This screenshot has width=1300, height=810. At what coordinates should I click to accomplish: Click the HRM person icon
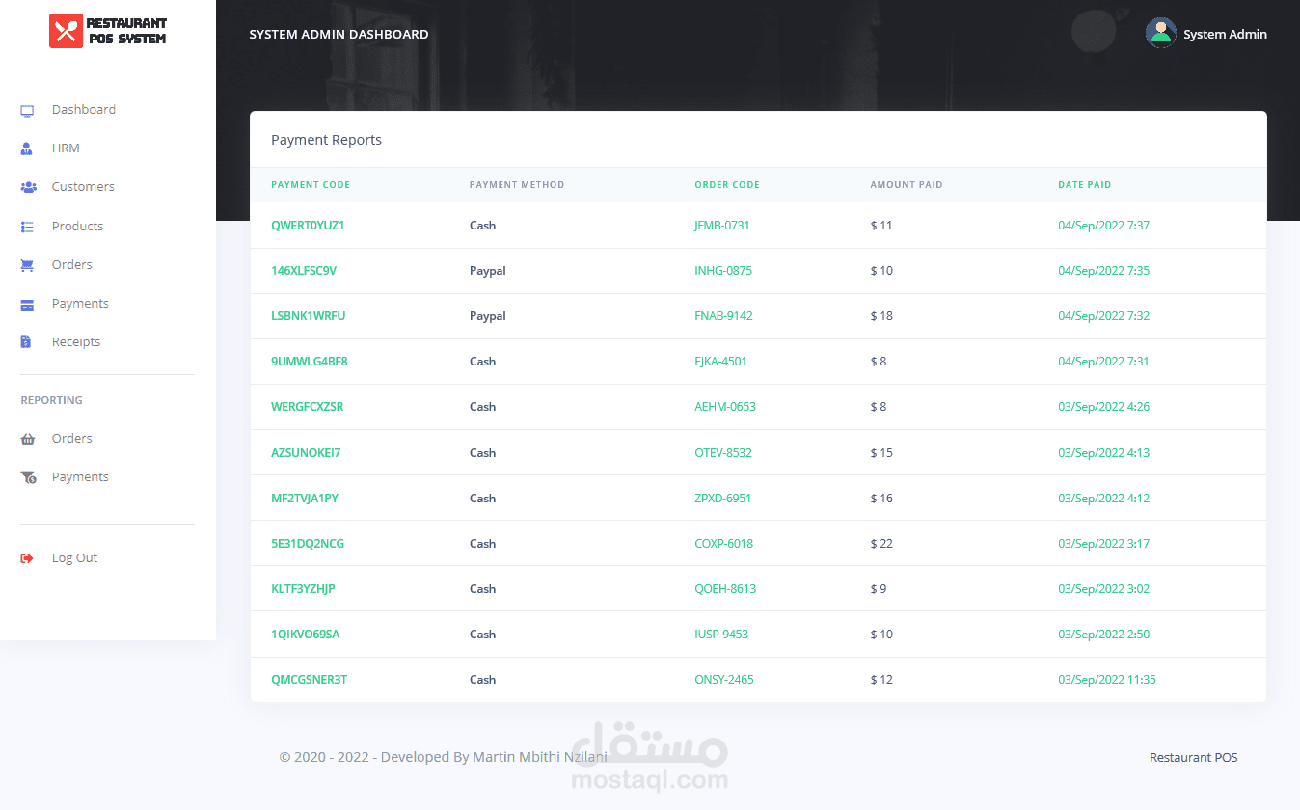coord(27,148)
